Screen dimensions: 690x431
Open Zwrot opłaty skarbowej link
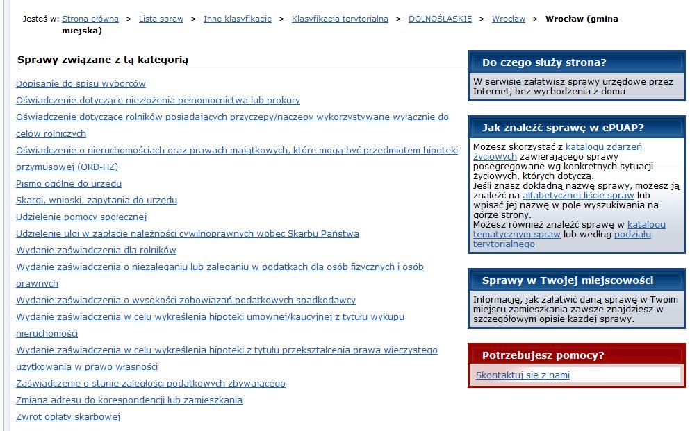(68, 417)
